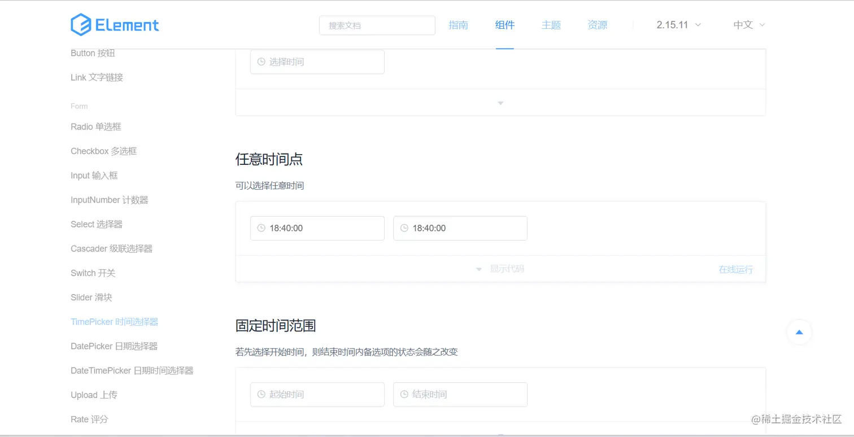Open the version dropdown showing 2.15.11
This screenshot has height=437, width=854.
tap(677, 25)
